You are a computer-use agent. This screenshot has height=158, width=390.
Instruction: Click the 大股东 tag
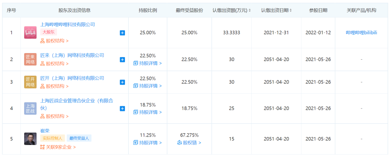(49, 32)
